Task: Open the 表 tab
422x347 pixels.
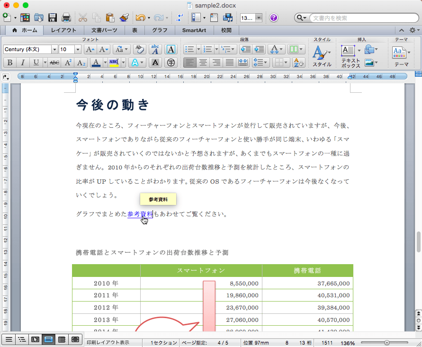Action: pos(135,30)
